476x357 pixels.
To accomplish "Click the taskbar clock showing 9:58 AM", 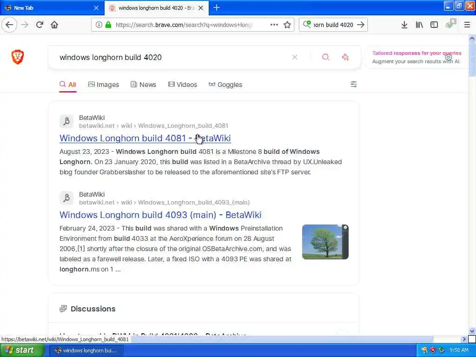I will (459, 350).
